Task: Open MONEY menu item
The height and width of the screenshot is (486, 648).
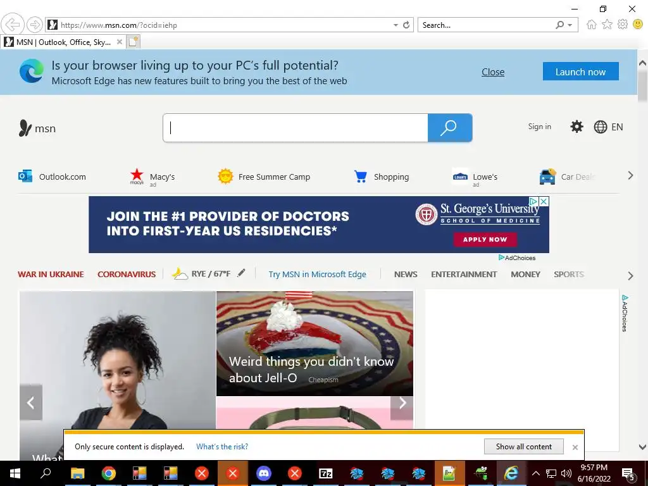Action: pyautogui.click(x=525, y=274)
